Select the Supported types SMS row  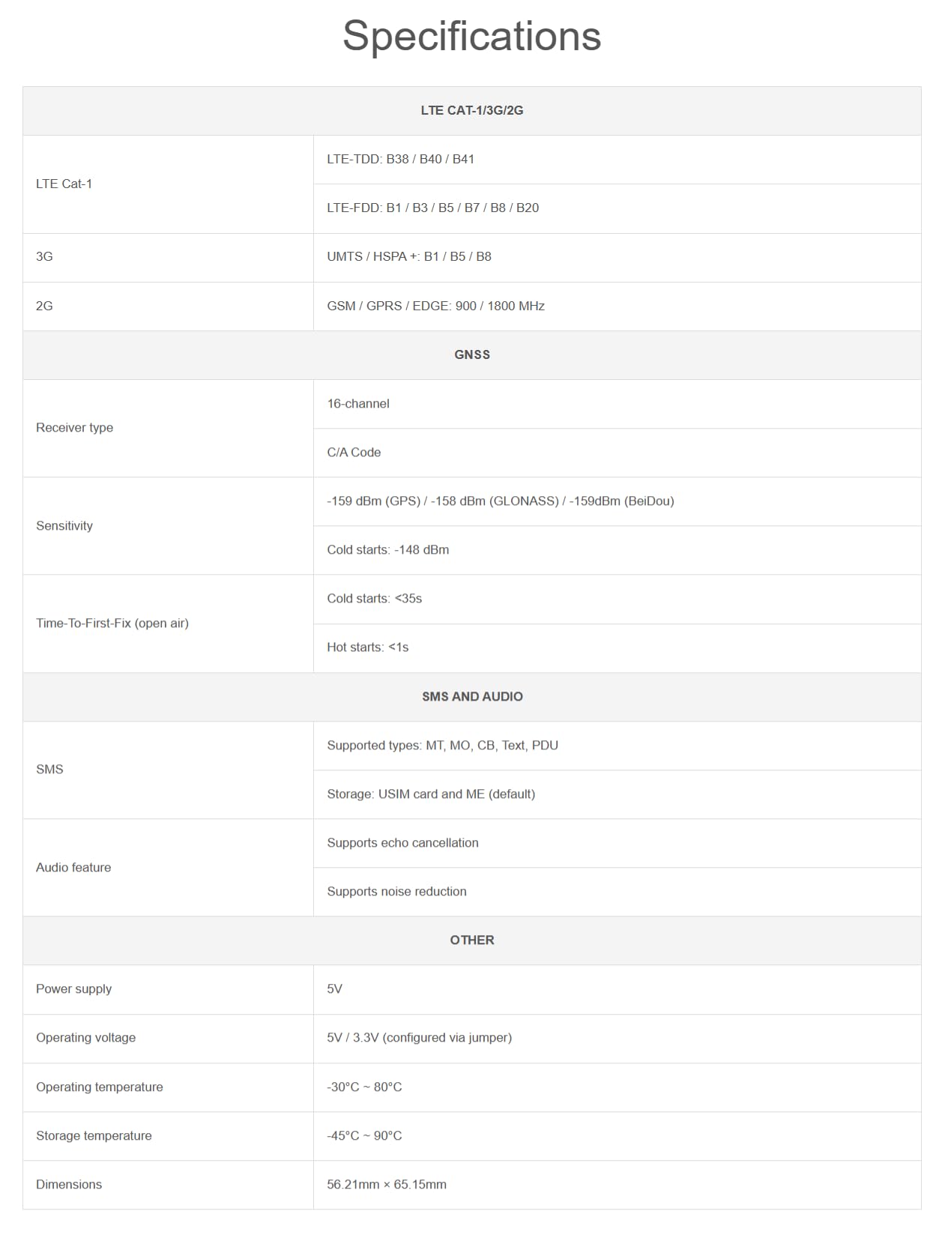(x=618, y=746)
